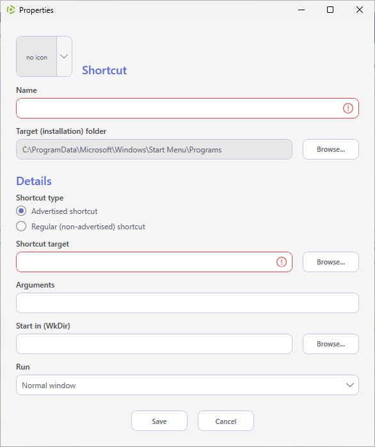Screen dimensions: 375x447
Task: Click the Arguments text box
Action: (187, 303)
